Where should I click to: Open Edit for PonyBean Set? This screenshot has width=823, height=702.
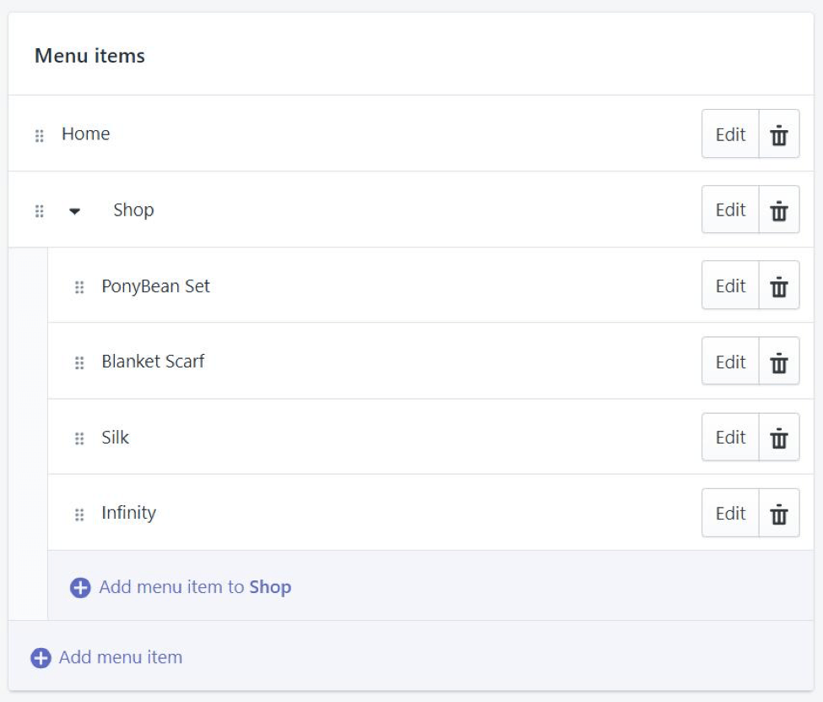[731, 286]
